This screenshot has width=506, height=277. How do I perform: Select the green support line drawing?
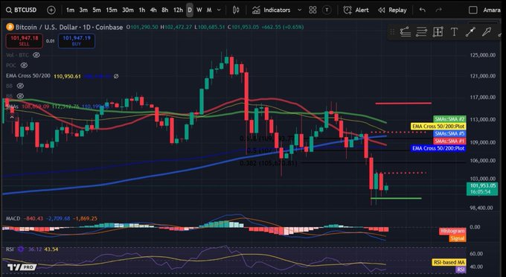pos(396,198)
